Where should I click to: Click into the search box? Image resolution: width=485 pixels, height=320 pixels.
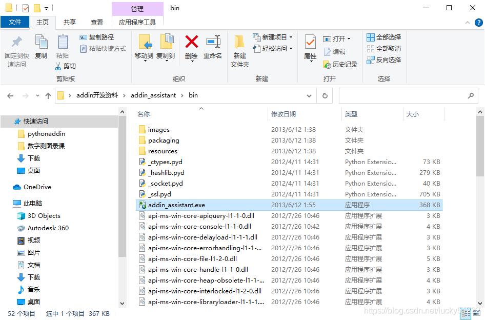[x=408, y=95]
